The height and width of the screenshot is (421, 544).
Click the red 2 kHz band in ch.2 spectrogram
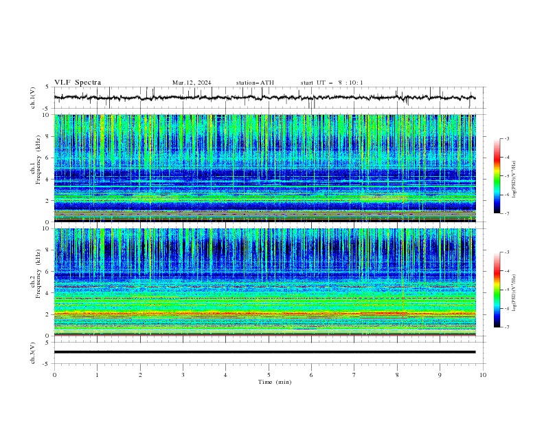[x=264, y=314]
